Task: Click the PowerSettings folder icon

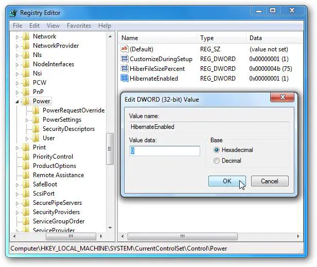Action: (x=36, y=120)
